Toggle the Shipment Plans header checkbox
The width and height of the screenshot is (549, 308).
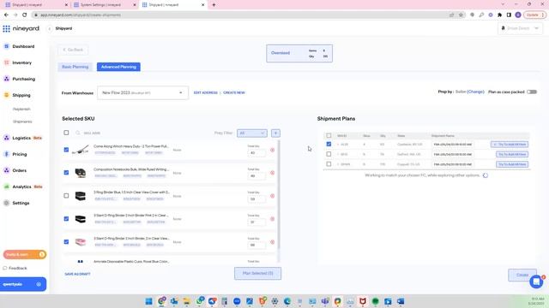coord(329,135)
